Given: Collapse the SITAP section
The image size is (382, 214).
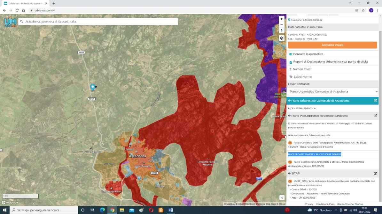Looking at the screenshot, I should coord(289,174).
